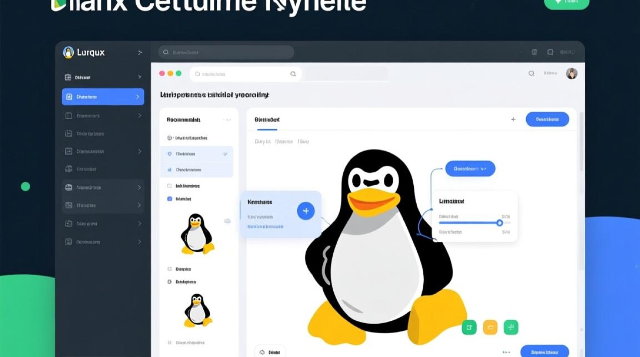Toggle the blue filled checkbox in the side panel
Screen dimensions: 640x357
click(x=170, y=198)
